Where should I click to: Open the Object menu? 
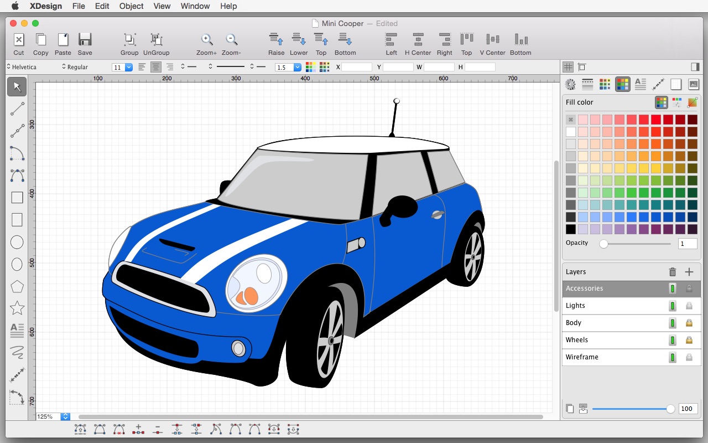tap(131, 6)
